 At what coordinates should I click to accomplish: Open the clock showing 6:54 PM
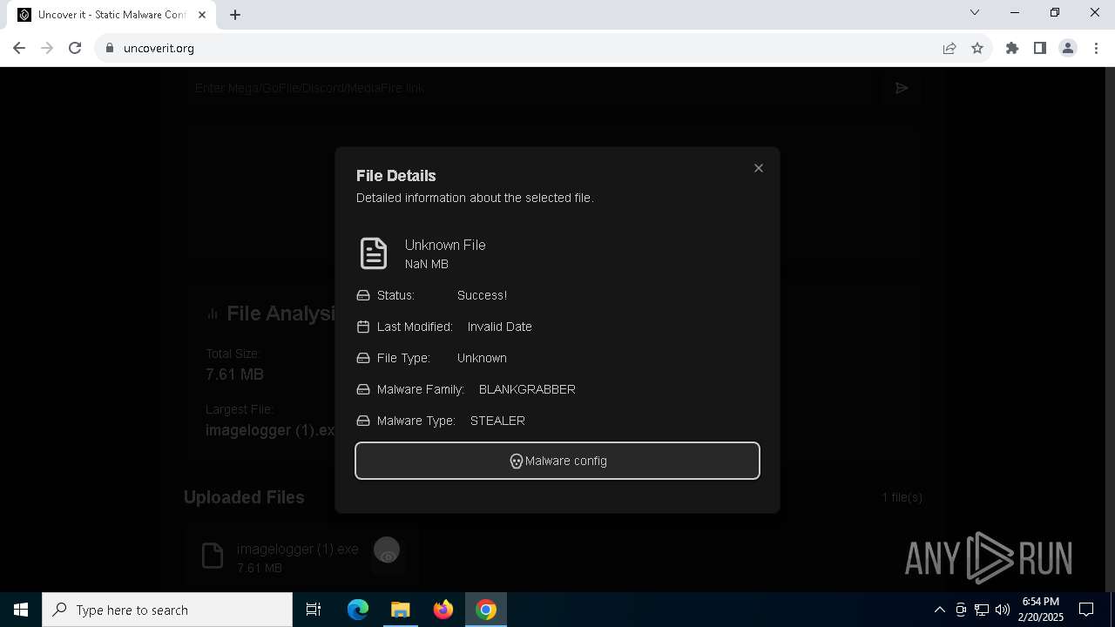(1042, 610)
